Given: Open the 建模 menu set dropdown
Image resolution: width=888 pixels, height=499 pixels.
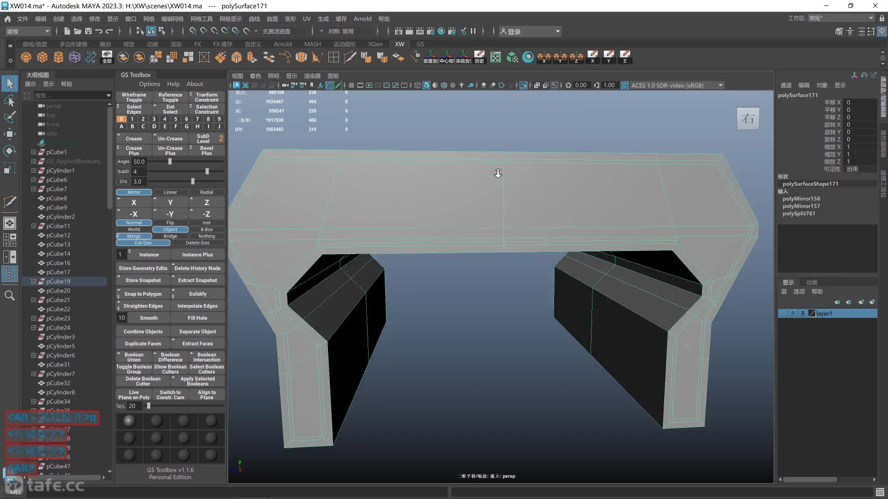Looking at the screenshot, I should click(28, 31).
